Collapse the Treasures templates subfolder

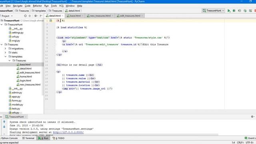click(10, 60)
